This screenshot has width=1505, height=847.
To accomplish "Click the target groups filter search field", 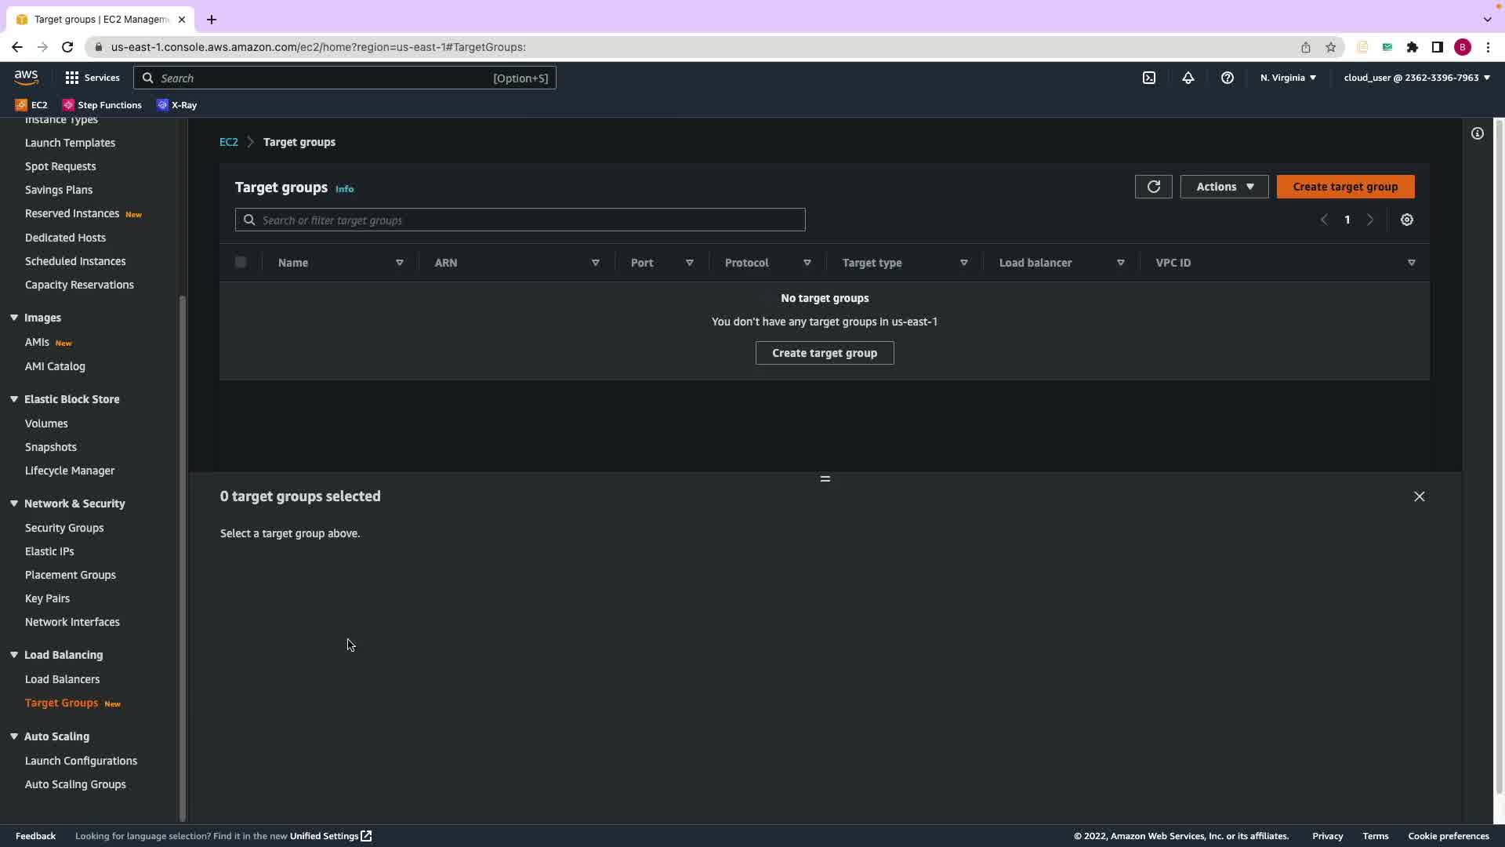I will point(520,220).
